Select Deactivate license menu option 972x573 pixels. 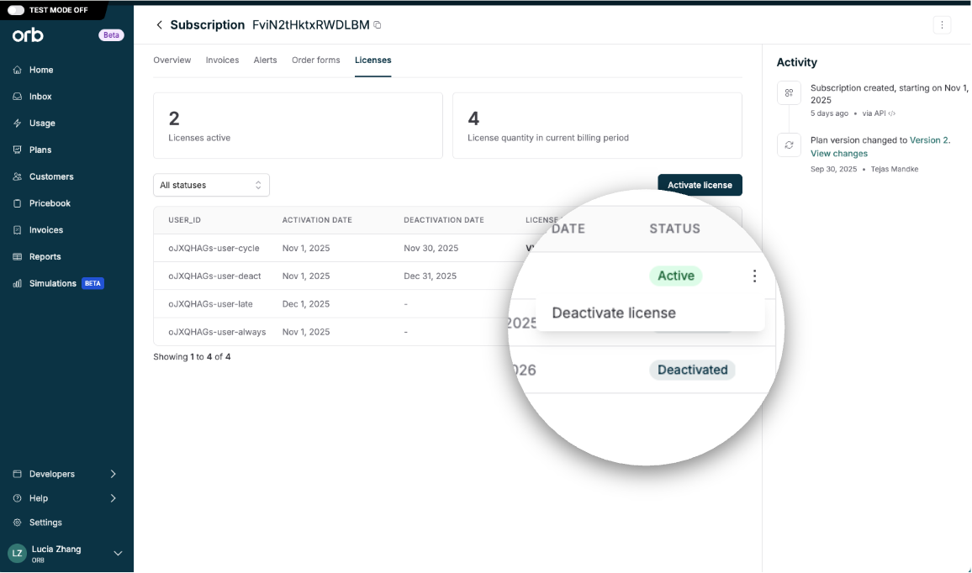coord(614,313)
